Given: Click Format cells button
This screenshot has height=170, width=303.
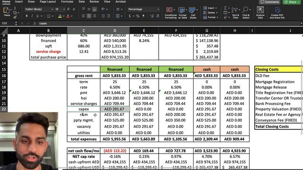Looking at the screenshot, I should 211,17.
